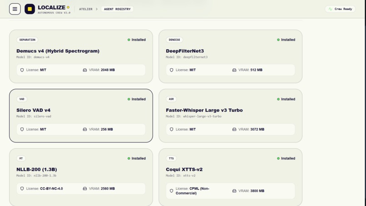
Task: Click the VRAM 2560 MB value
Action: click(x=108, y=188)
